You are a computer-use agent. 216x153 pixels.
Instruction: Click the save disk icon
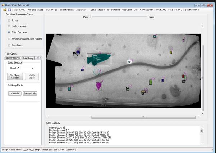9,10
